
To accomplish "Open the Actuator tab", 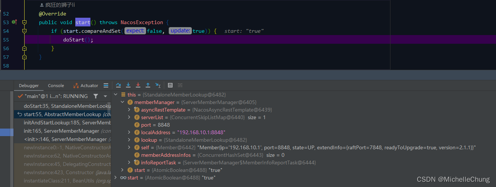I will tap(86, 86).
